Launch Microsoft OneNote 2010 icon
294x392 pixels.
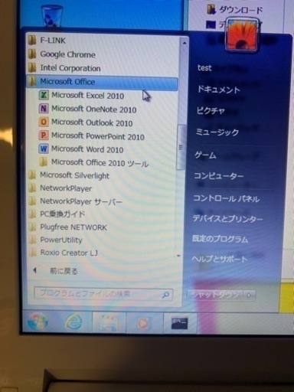coord(44,109)
